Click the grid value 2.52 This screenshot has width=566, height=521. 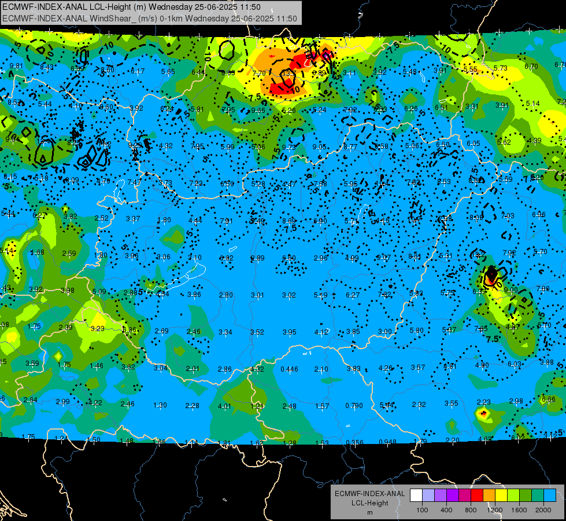click(102, 218)
